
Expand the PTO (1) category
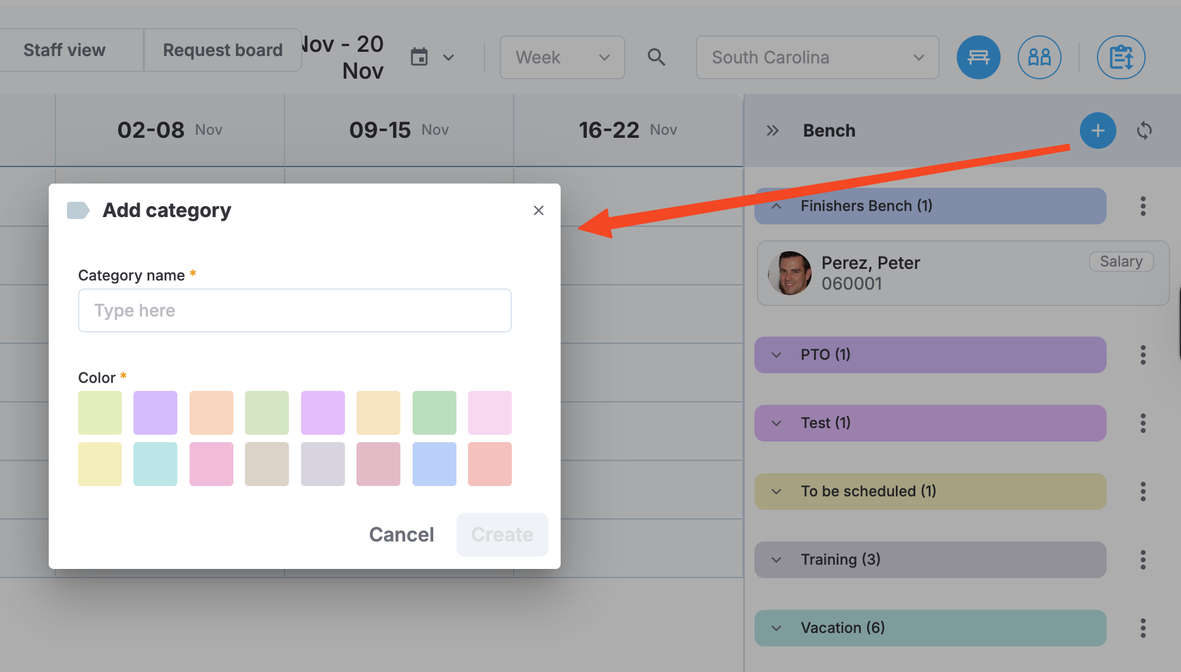(x=930, y=355)
